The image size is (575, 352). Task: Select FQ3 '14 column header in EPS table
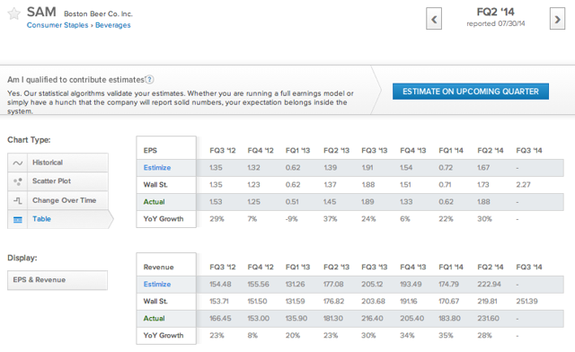point(529,150)
